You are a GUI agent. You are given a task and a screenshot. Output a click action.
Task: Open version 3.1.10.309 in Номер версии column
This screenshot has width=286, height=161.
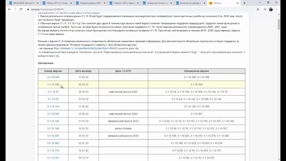(53, 114)
